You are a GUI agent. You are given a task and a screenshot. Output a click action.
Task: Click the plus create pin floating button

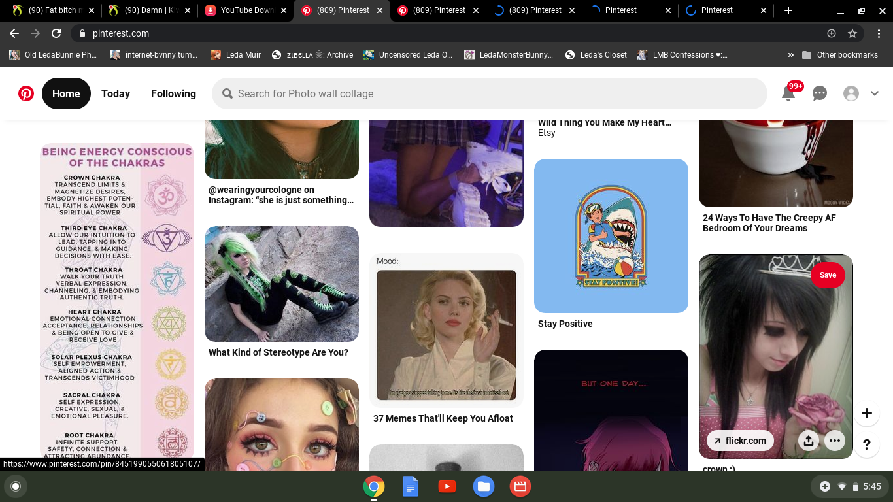pyautogui.click(x=867, y=413)
